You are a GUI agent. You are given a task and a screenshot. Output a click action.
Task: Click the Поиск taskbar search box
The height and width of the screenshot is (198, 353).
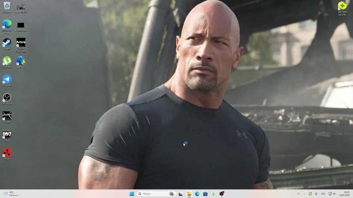point(156,194)
